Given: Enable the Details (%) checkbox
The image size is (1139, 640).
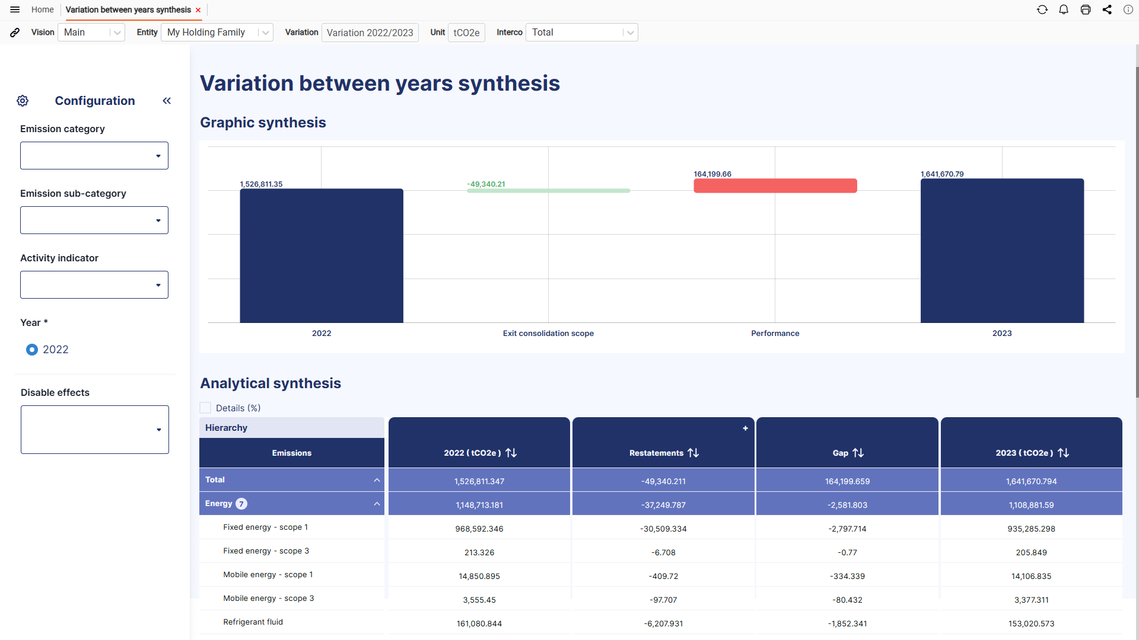Looking at the screenshot, I should pos(205,408).
